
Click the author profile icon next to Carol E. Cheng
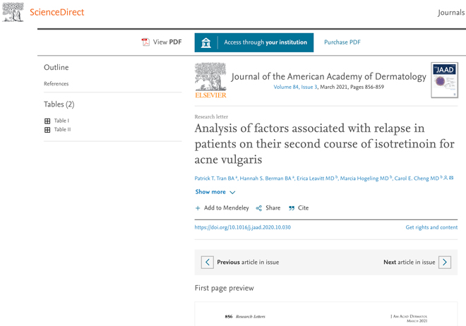[x=446, y=178]
